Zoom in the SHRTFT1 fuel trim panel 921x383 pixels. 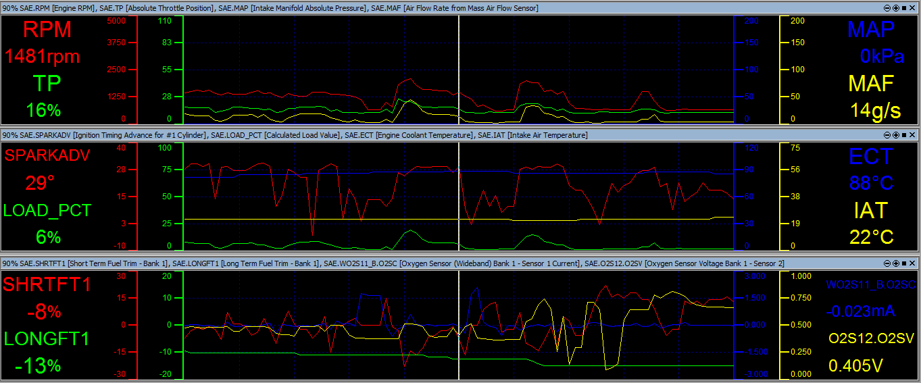click(897, 263)
